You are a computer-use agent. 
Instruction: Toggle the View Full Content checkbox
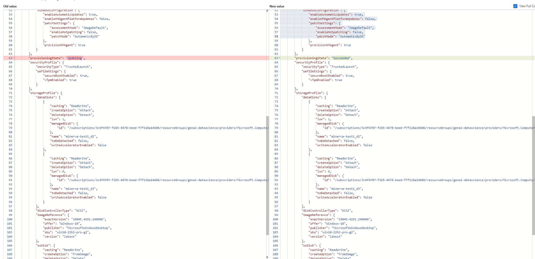[x=515, y=6]
